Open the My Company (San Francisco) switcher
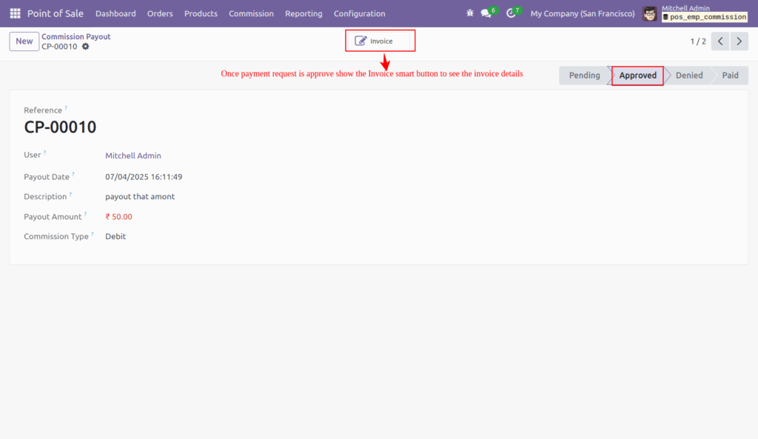This screenshot has width=758, height=439. point(582,13)
